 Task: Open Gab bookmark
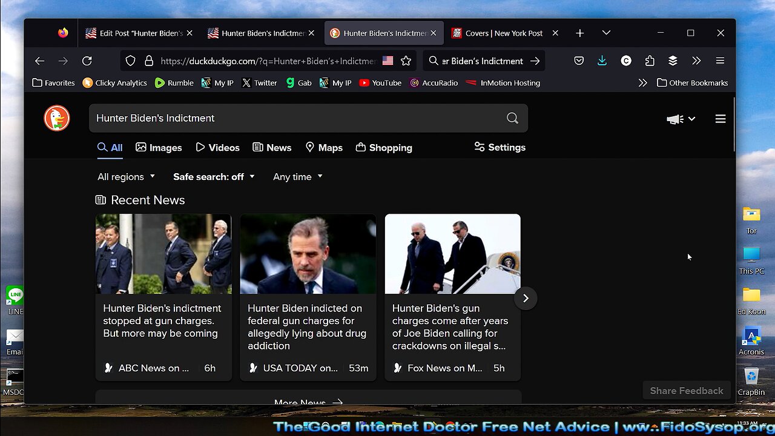click(x=298, y=83)
